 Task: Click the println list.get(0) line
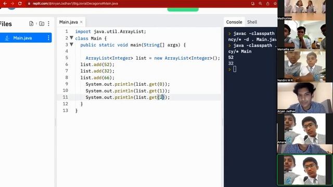coord(127,84)
